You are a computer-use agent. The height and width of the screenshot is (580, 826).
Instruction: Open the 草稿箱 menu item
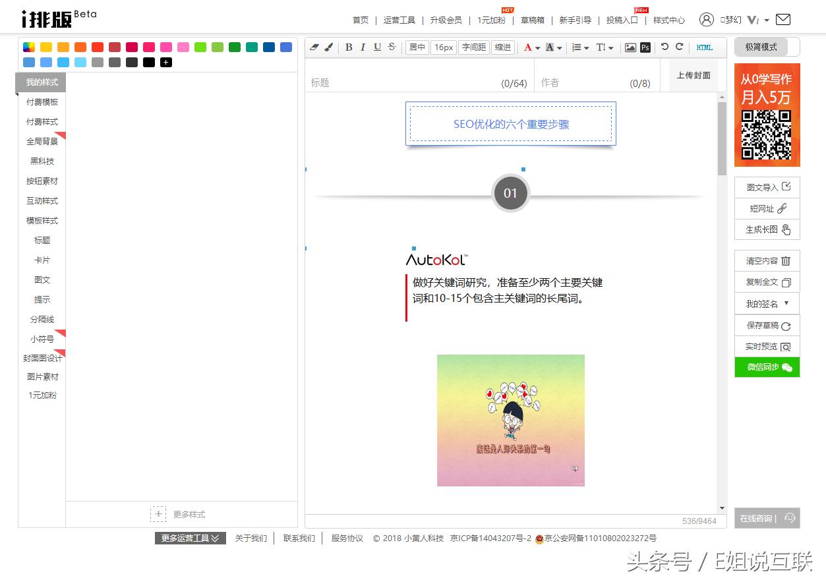coord(532,20)
